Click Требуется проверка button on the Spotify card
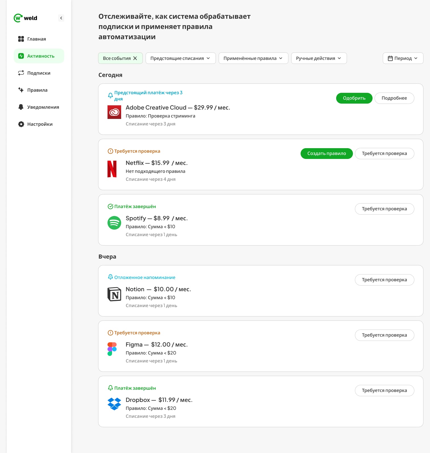 (x=384, y=209)
